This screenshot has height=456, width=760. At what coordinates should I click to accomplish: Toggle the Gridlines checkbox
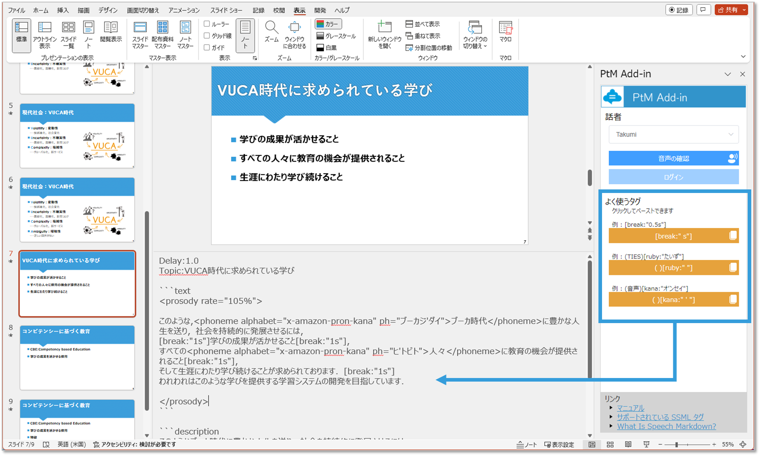207,36
